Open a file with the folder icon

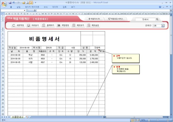[24, 3]
